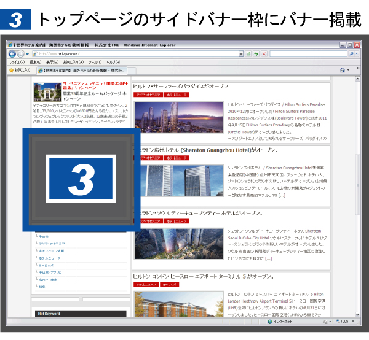Viewport: 369px width, 340px height.
Task: Click the small blank new tab button
Action: (132, 71)
